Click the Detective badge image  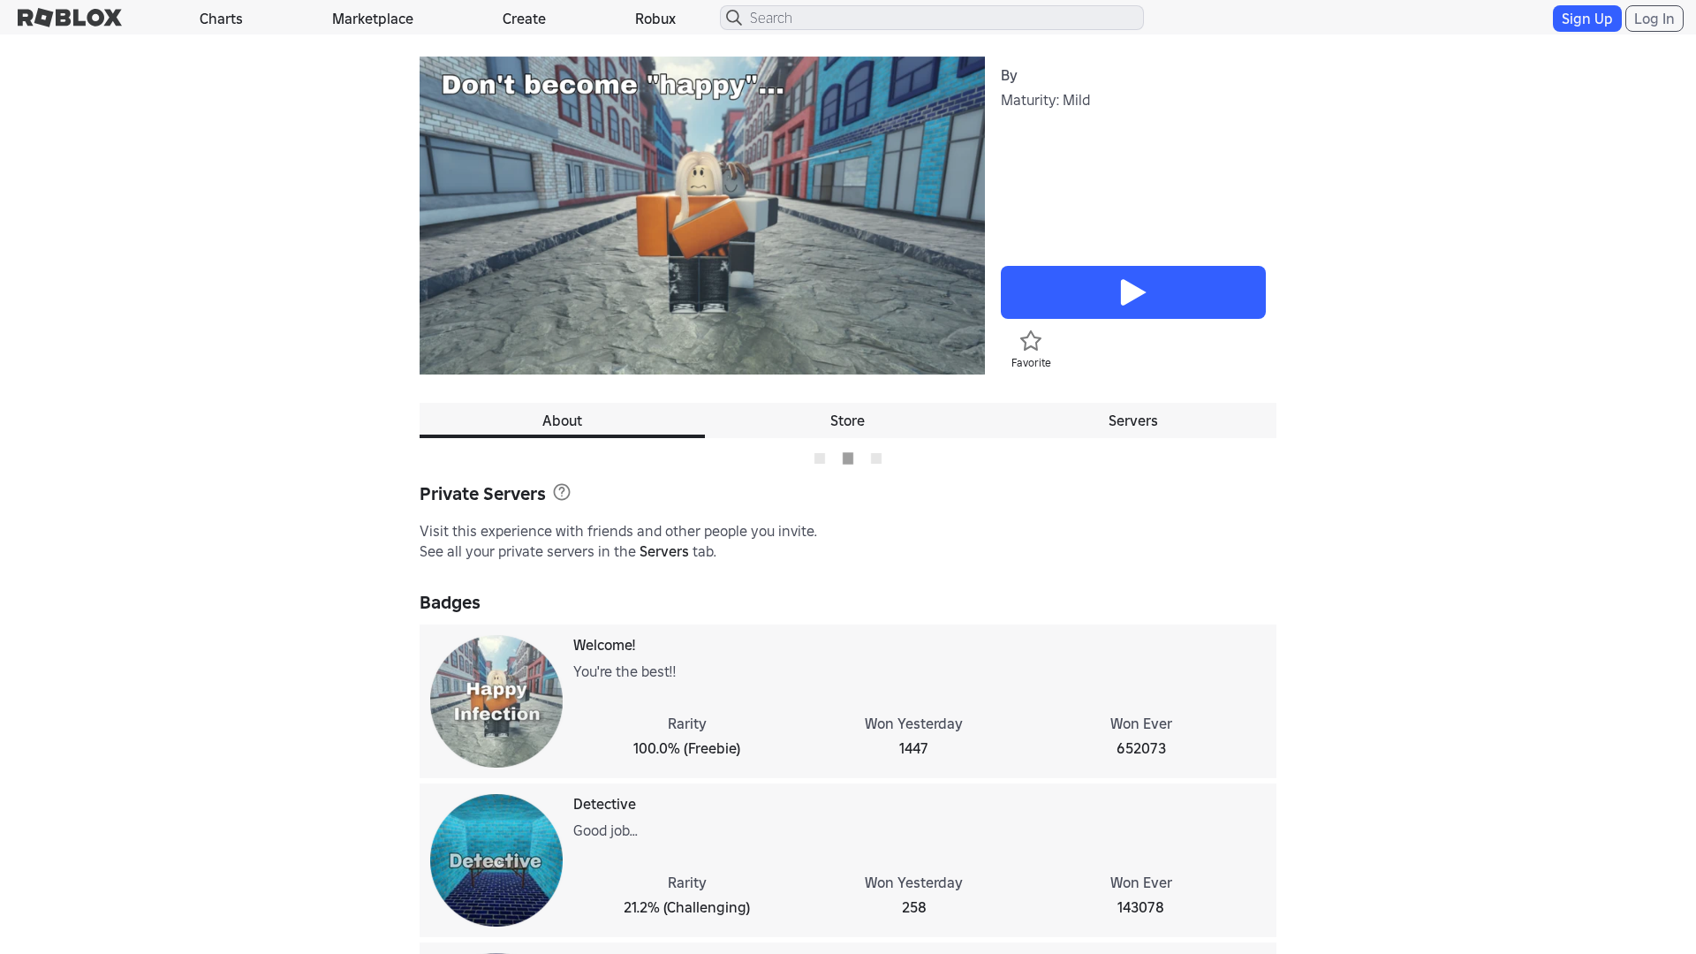pos(496,860)
